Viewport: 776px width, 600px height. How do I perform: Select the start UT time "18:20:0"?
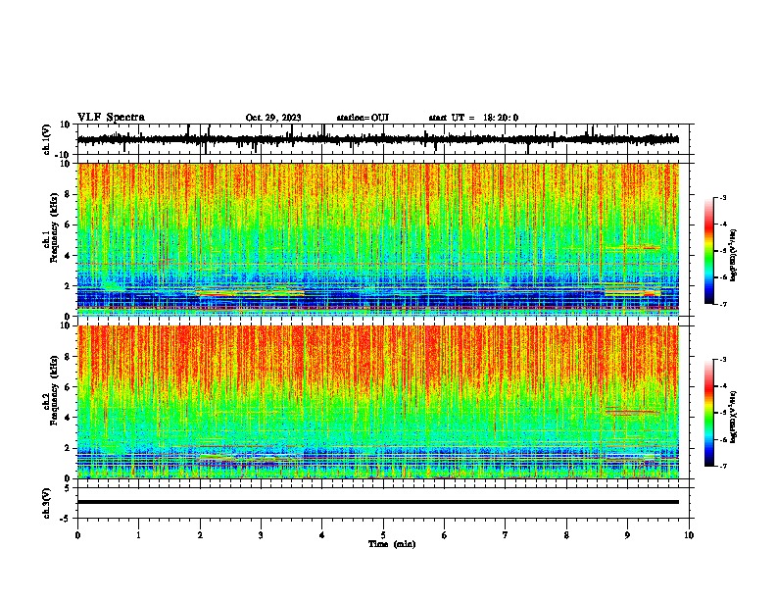pos(501,118)
